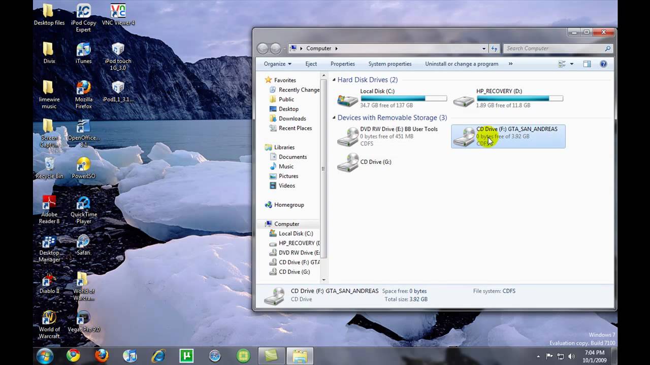Select Homegroup in navigation pane
This screenshot has width=650, height=365.
284,205
